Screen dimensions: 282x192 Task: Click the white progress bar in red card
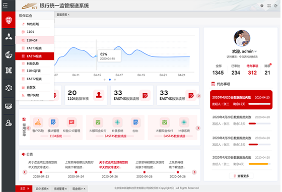click(259, 104)
